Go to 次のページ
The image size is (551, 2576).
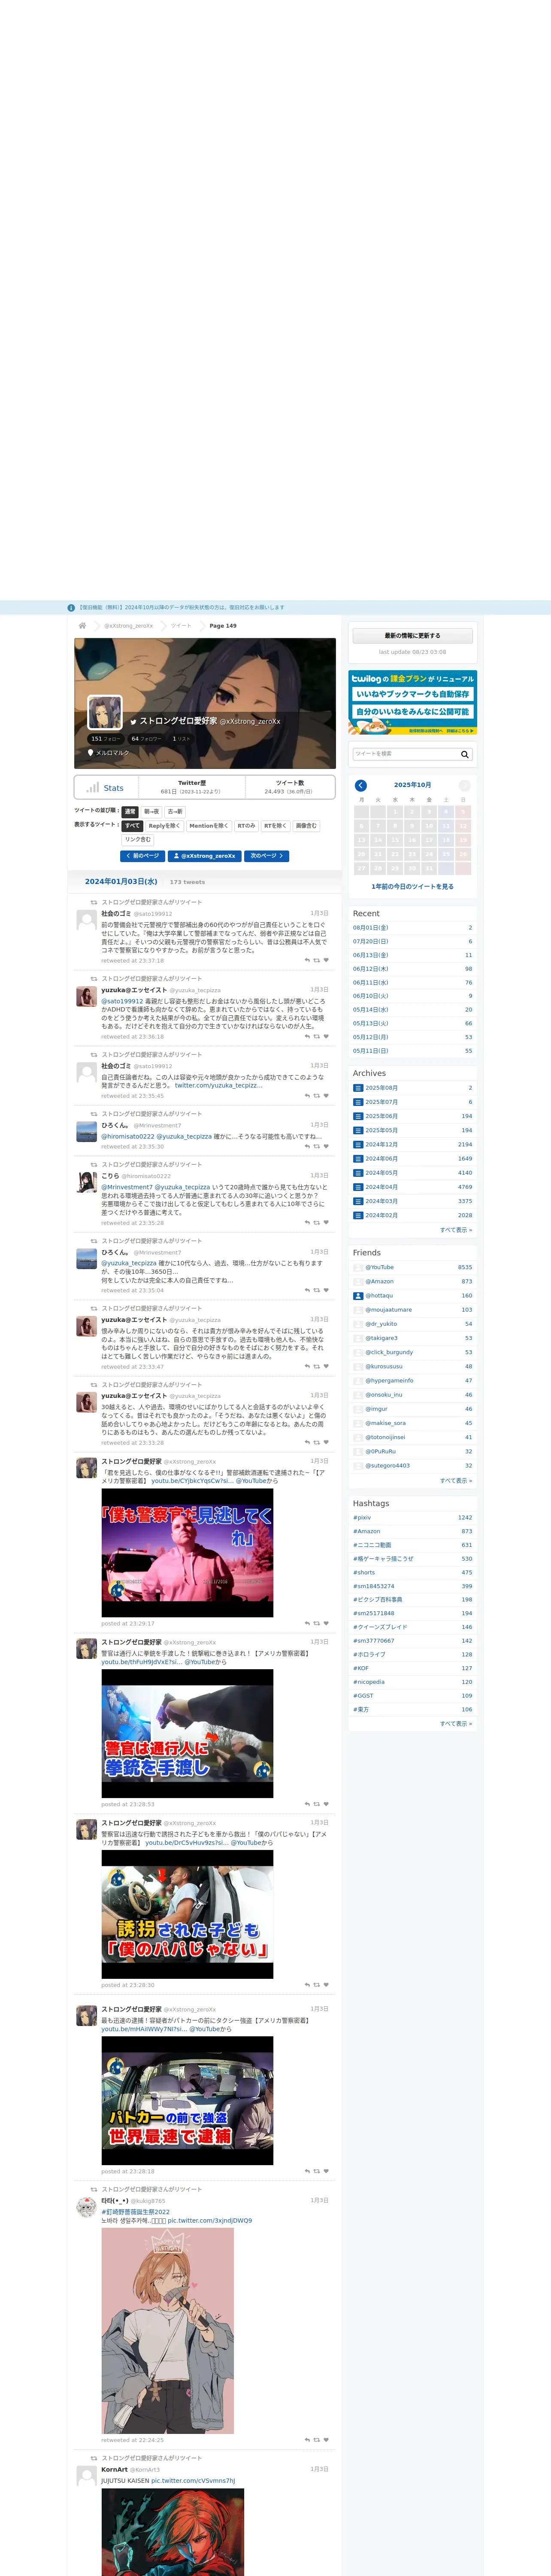(266, 856)
